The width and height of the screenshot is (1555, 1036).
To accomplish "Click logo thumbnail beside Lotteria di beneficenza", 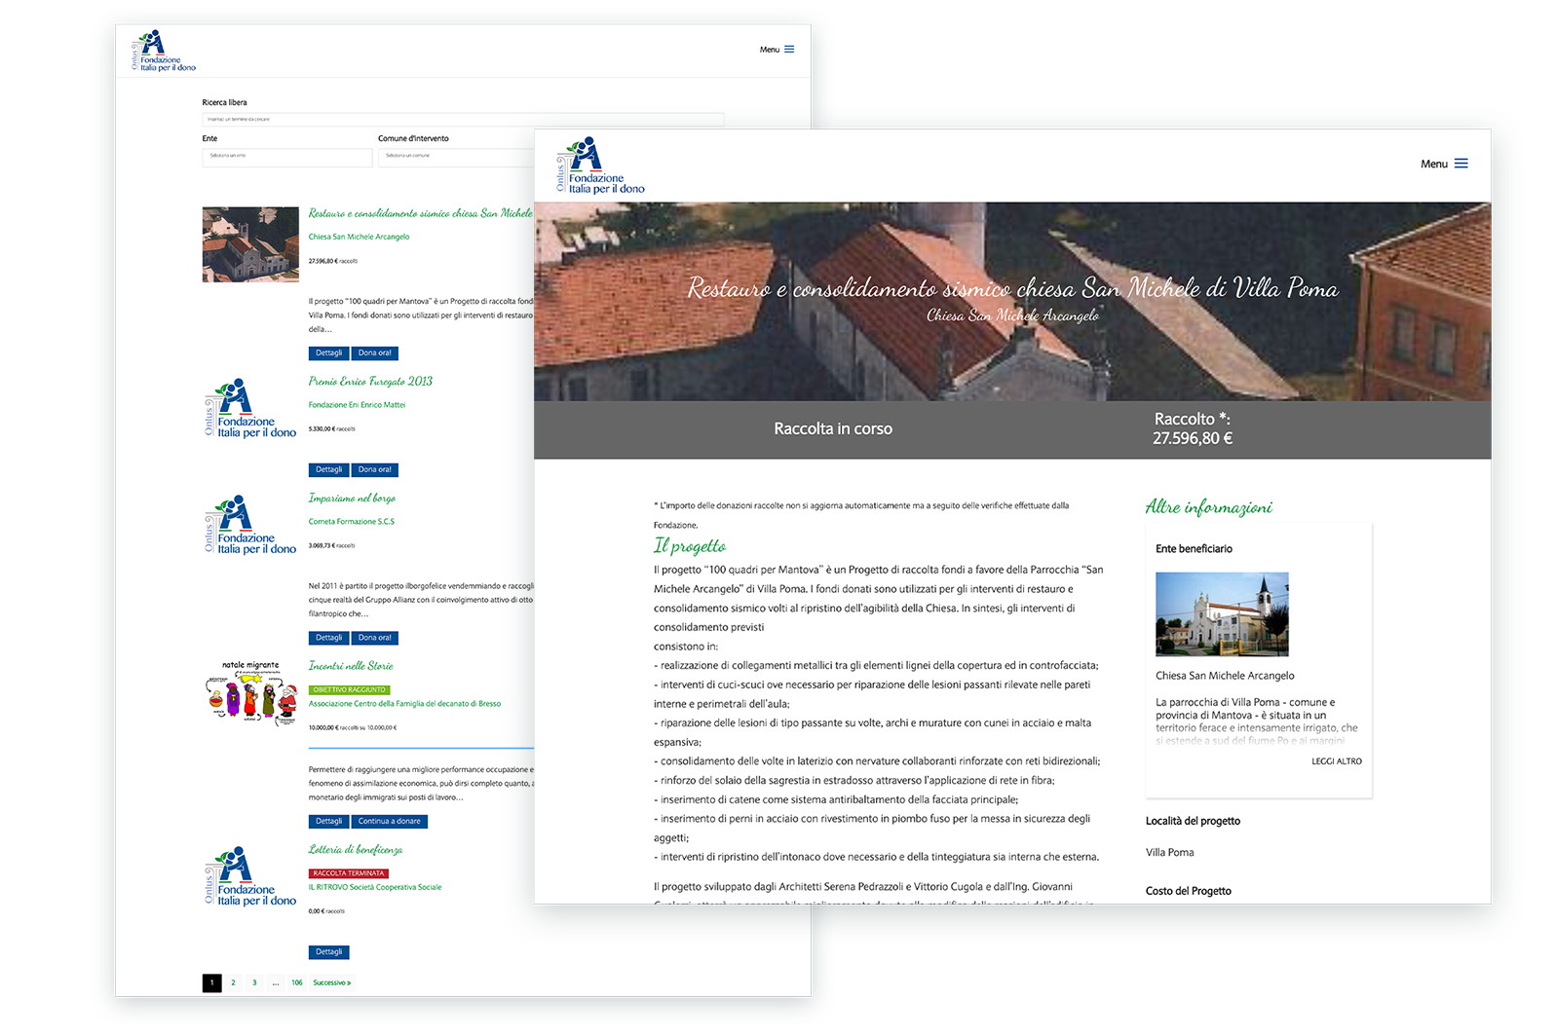I will point(250,876).
